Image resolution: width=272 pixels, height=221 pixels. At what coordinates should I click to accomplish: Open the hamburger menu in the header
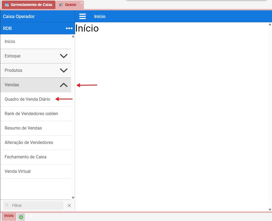pyautogui.click(x=82, y=17)
